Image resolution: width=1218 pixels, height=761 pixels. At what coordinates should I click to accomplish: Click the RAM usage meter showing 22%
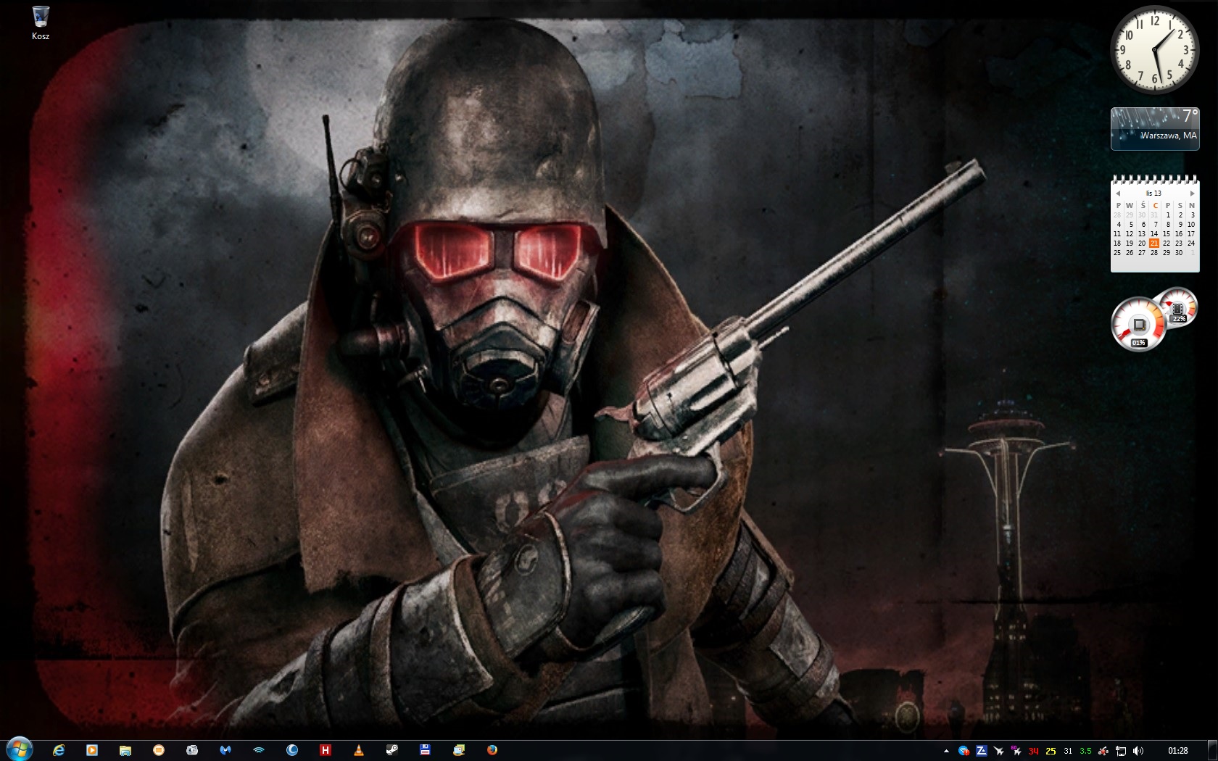pyautogui.click(x=1179, y=307)
